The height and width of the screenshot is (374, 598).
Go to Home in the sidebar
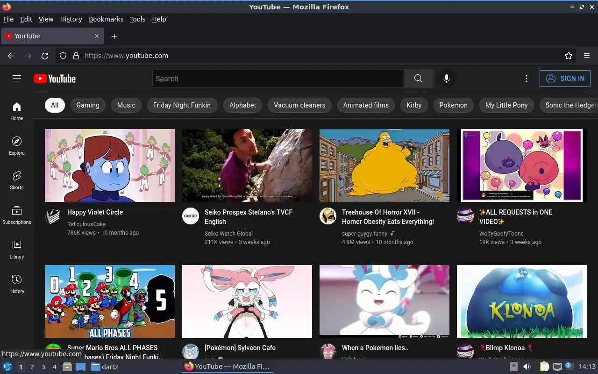point(17,111)
